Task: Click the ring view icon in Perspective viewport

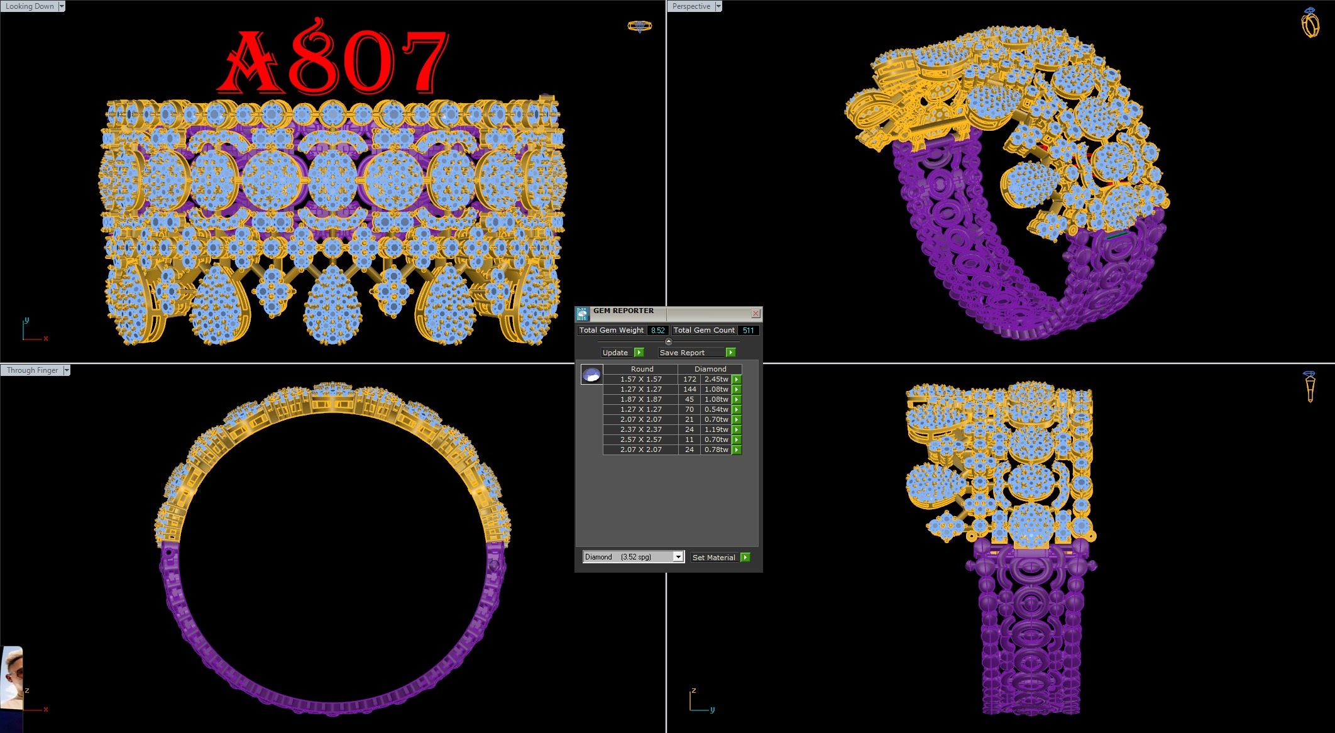Action: coord(1310,23)
